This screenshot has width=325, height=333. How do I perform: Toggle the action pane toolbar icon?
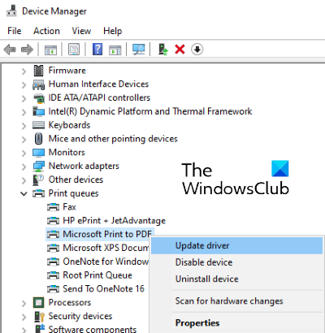(x=115, y=50)
